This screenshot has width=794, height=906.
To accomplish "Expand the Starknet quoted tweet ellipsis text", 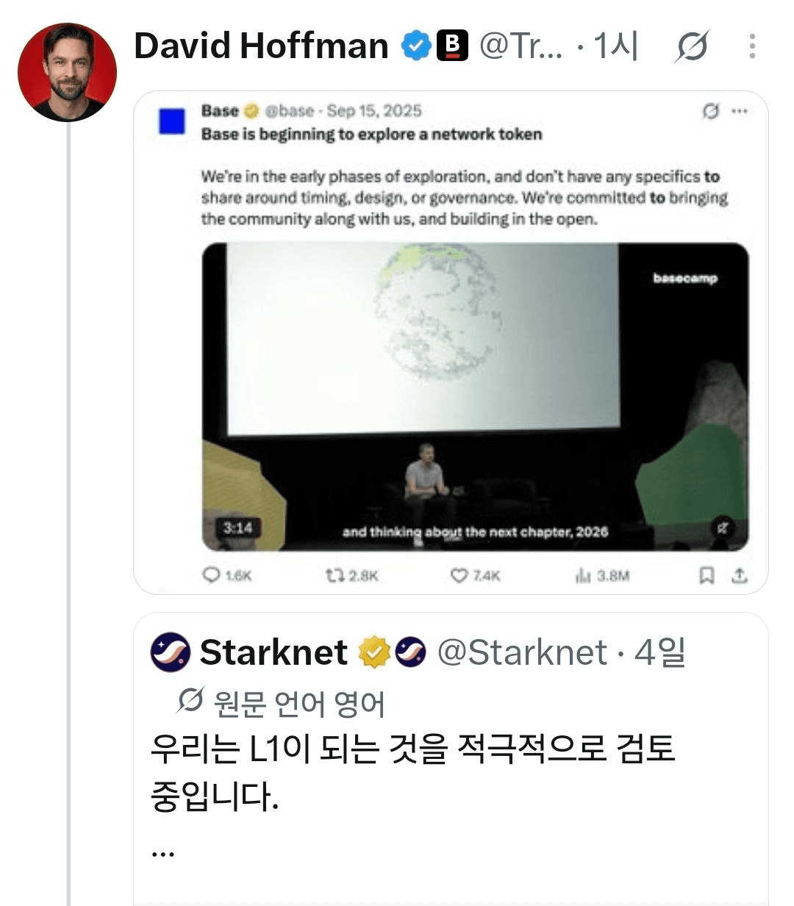I will 162,852.
